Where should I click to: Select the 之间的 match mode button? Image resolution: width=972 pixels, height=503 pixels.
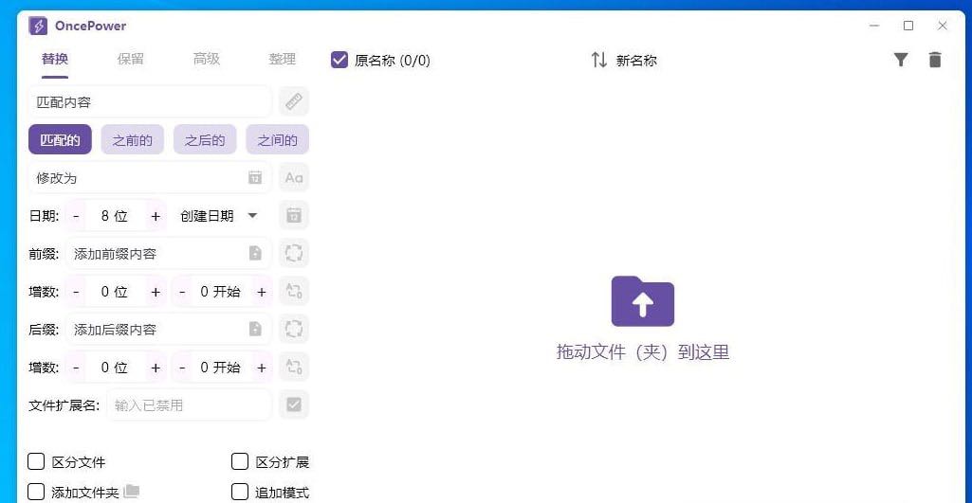click(x=277, y=140)
